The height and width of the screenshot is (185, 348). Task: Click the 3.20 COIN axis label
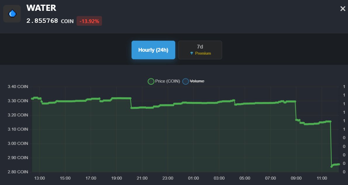(x=18, y=115)
